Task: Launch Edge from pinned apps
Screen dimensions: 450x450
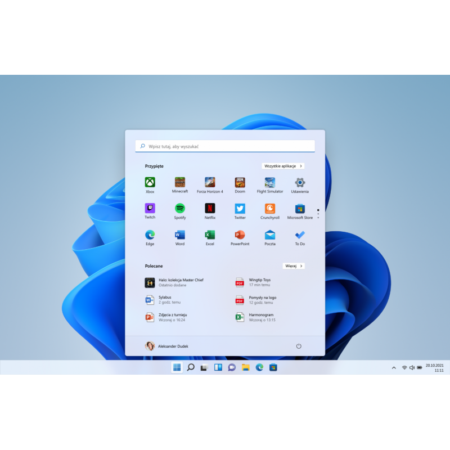Action: click(x=150, y=237)
